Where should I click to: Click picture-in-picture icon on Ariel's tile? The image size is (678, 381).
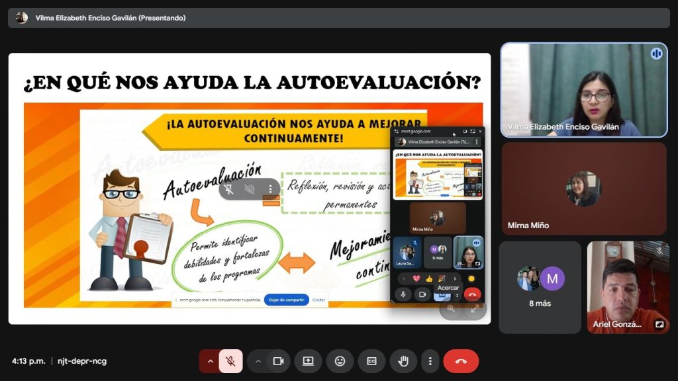(x=659, y=325)
